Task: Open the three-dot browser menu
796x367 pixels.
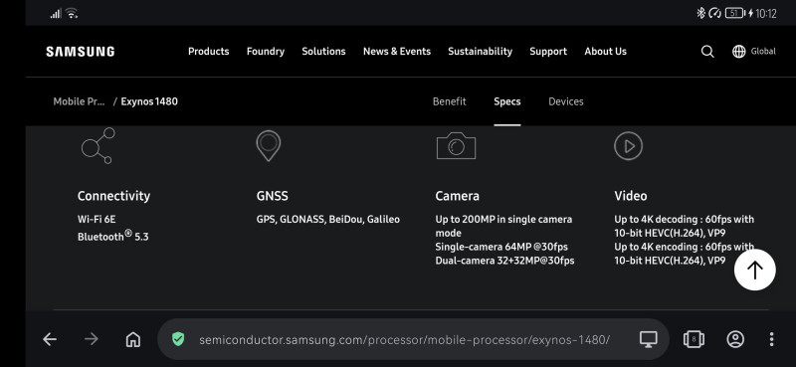Action: [x=772, y=339]
